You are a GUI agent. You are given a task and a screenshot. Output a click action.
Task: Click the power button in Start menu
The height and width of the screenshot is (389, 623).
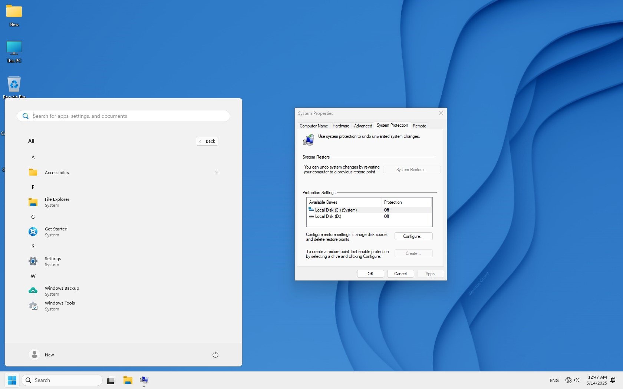tap(215, 355)
